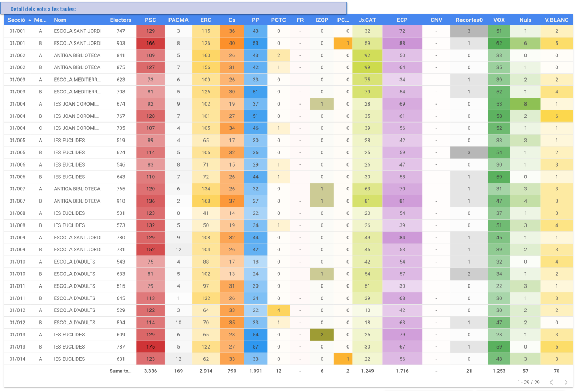This screenshot has width=578, height=391.
Task: Click ERC cell with value 168
Action: (206, 201)
